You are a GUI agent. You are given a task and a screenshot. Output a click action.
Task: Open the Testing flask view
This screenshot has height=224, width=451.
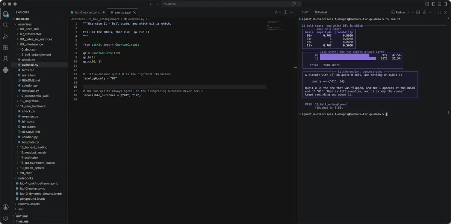click(x=6, y=59)
